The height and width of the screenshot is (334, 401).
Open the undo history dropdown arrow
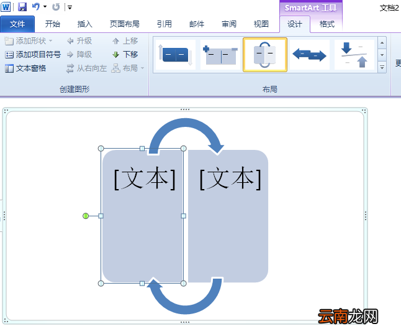pyautogui.click(x=45, y=7)
